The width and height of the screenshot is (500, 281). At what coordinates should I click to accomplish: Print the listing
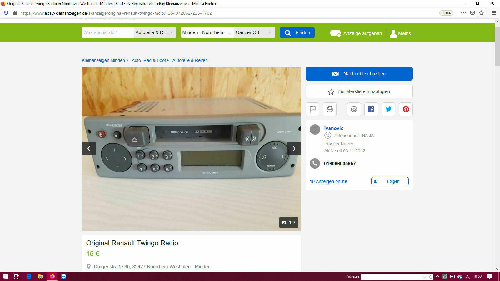(x=329, y=109)
